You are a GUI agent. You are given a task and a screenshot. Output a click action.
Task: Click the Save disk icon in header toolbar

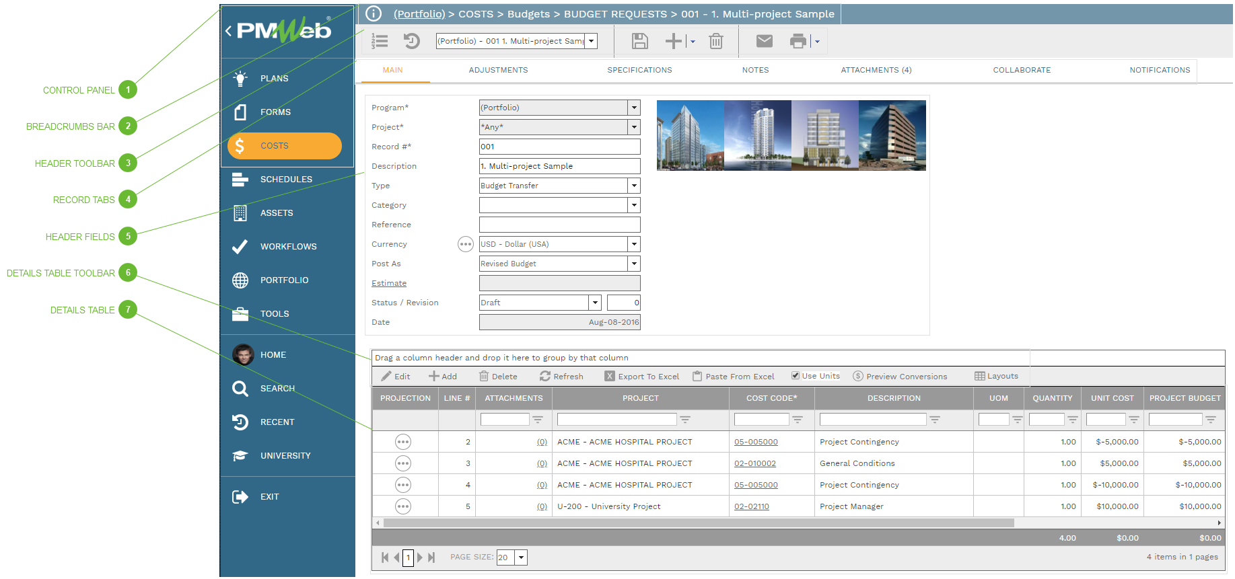coord(639,41)
